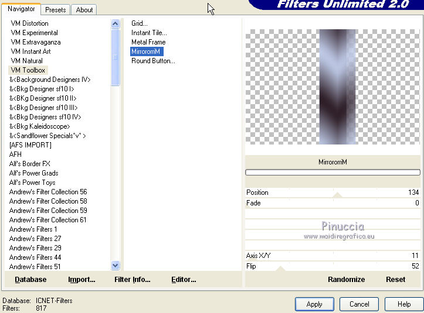
Task: Open Filter Info...
Action: [132, 280]
